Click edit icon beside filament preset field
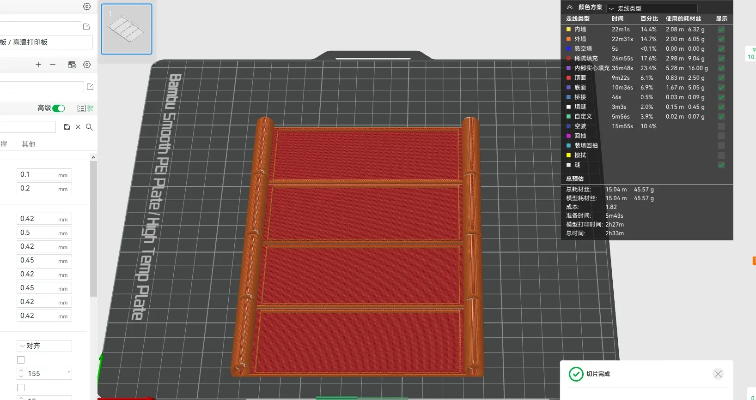 (x=90, y=87)
